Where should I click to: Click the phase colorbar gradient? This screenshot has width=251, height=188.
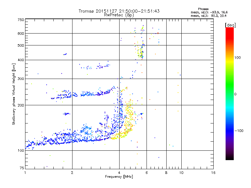click(230, 93)
